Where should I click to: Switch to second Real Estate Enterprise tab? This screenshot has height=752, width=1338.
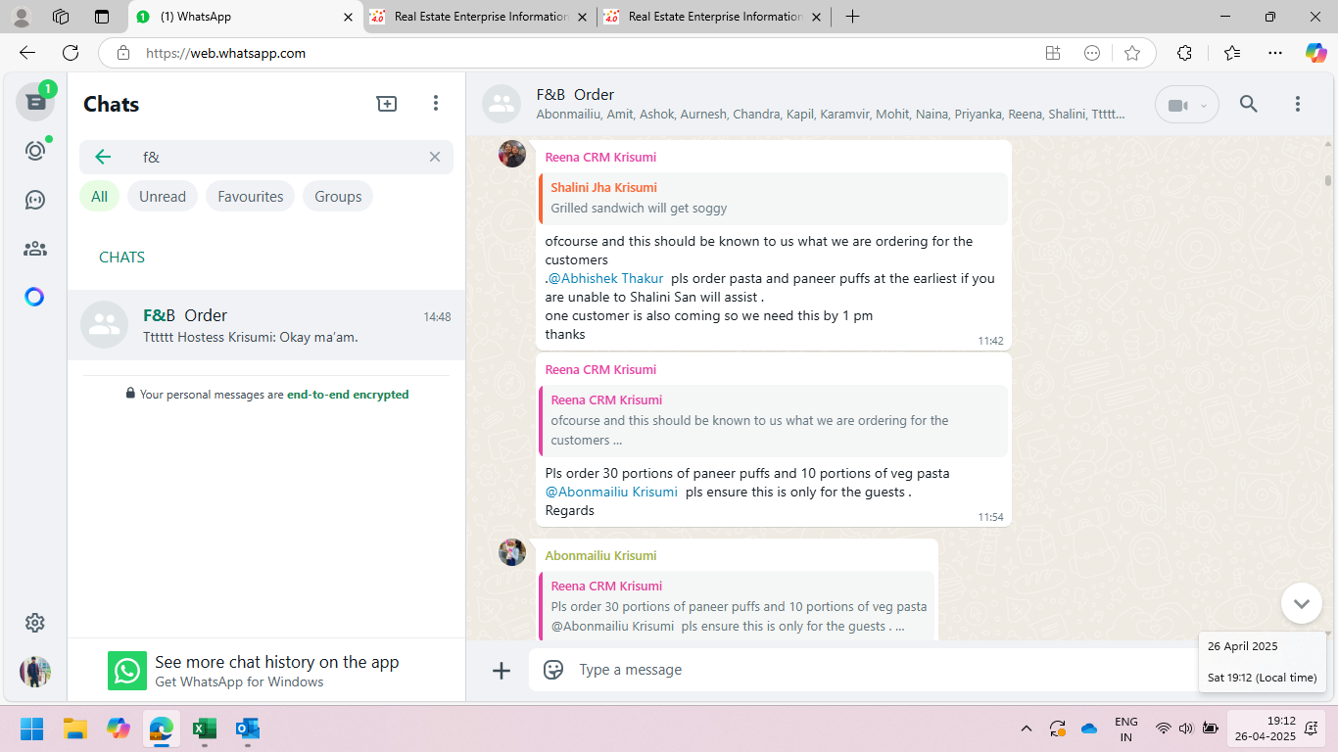tap(714, 17)
